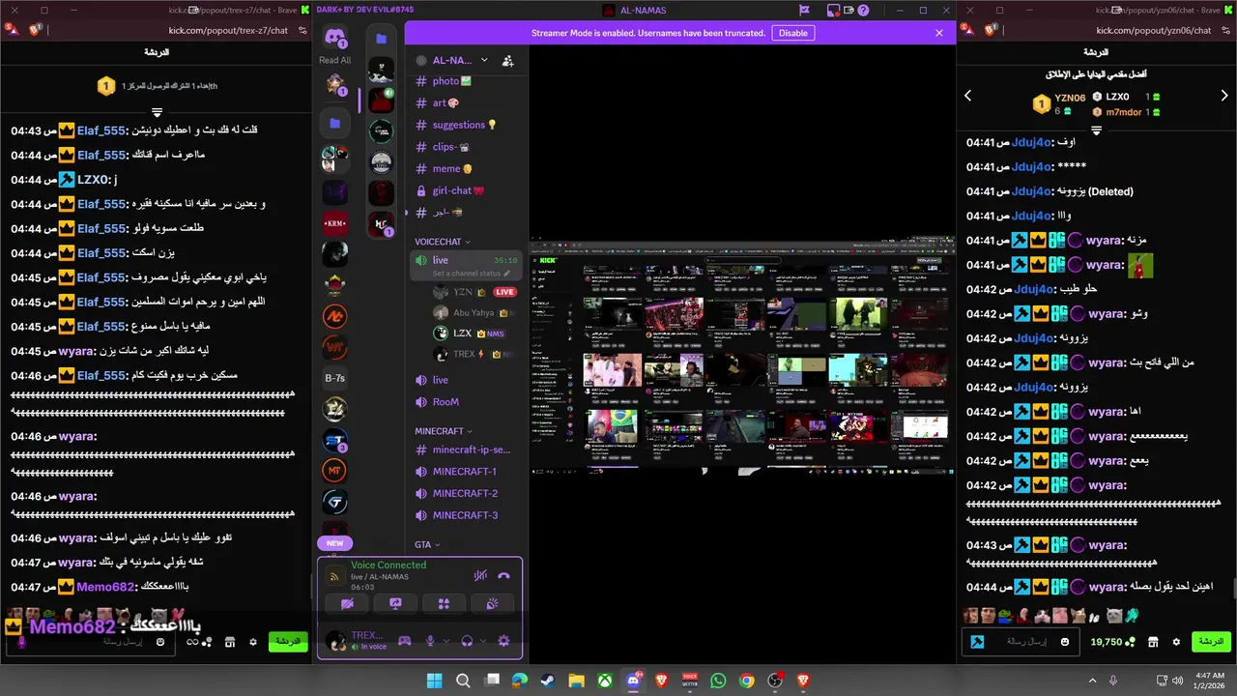The height and width of the screenshot is (696, 1237).
Task: Show hidden system tray icons
Action: point(1093,681)
